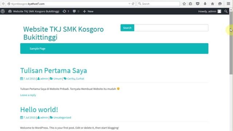This screenshot has height=131, width=233.
Task: Open Firefox hamburger menu
Action: coord(228,4)
